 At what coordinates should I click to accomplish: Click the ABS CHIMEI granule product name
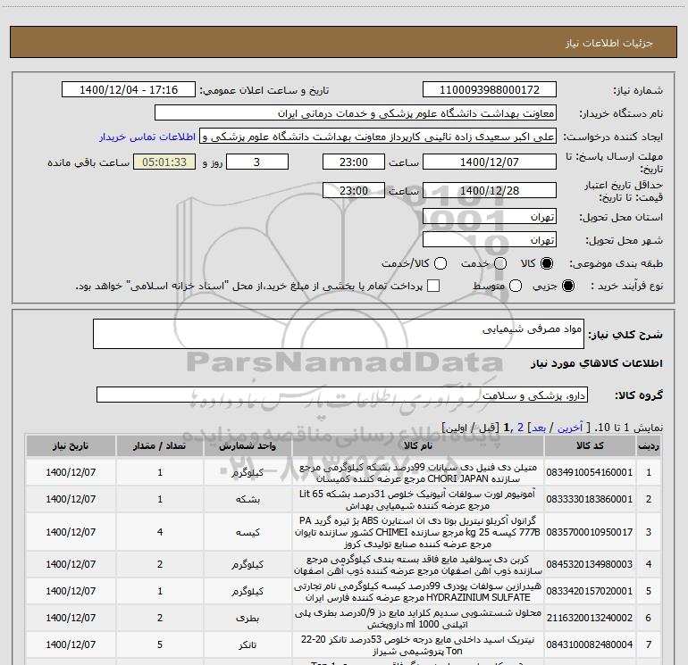(x=418, y=532)
